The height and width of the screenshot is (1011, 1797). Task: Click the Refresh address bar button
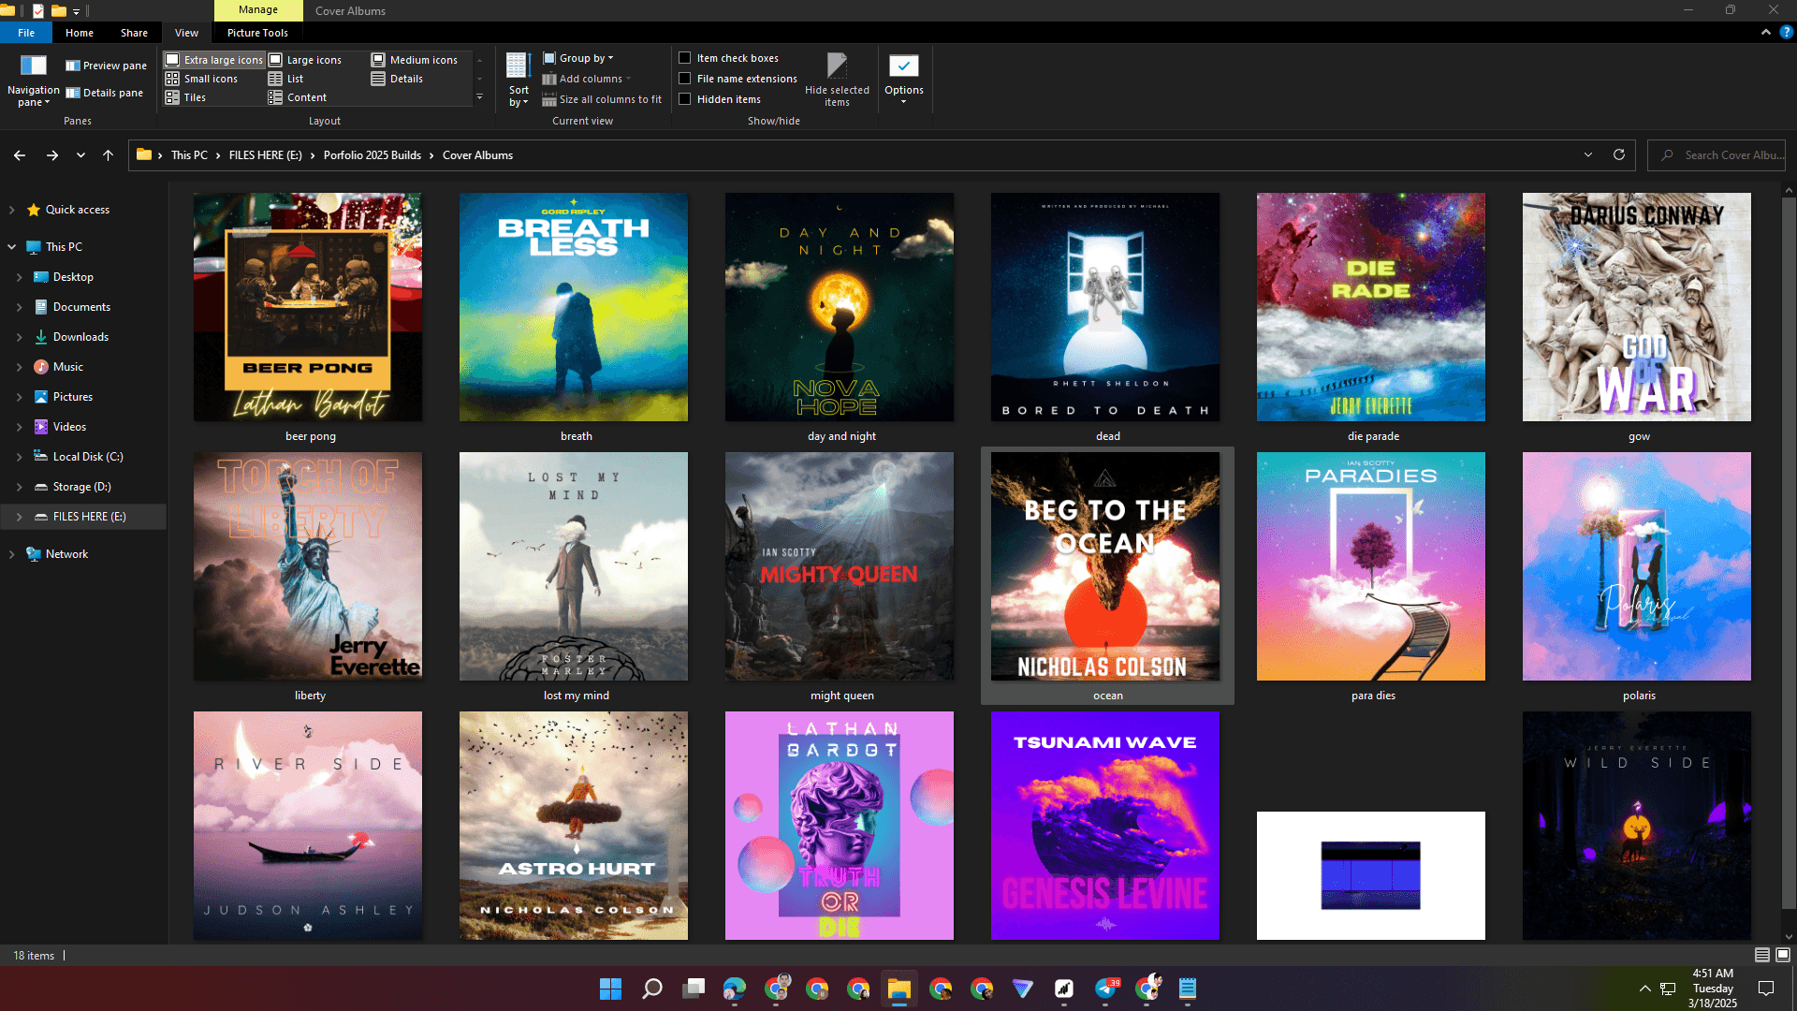1619,155
